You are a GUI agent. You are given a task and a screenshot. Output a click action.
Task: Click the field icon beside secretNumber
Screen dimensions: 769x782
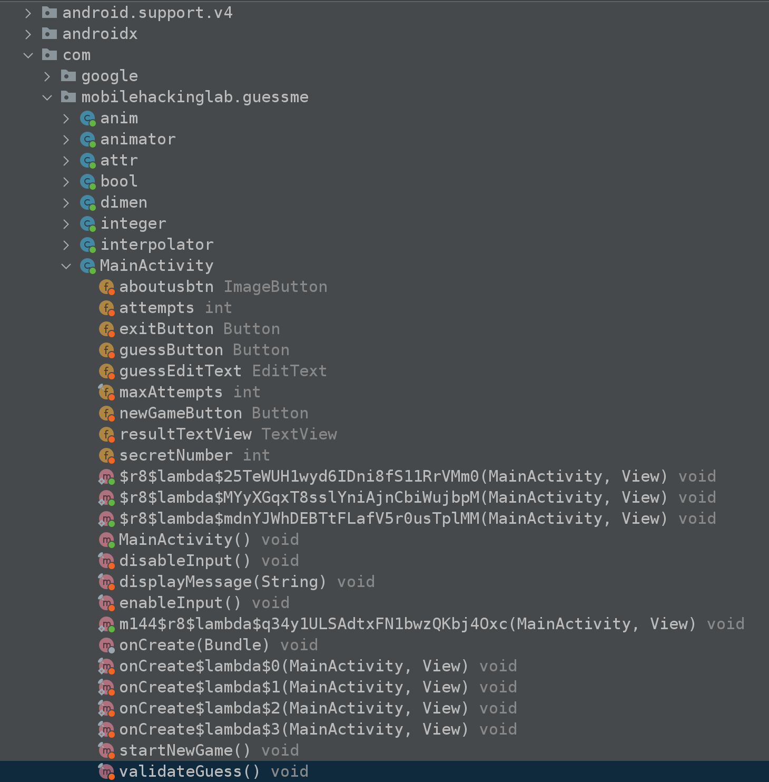(107, 456)
